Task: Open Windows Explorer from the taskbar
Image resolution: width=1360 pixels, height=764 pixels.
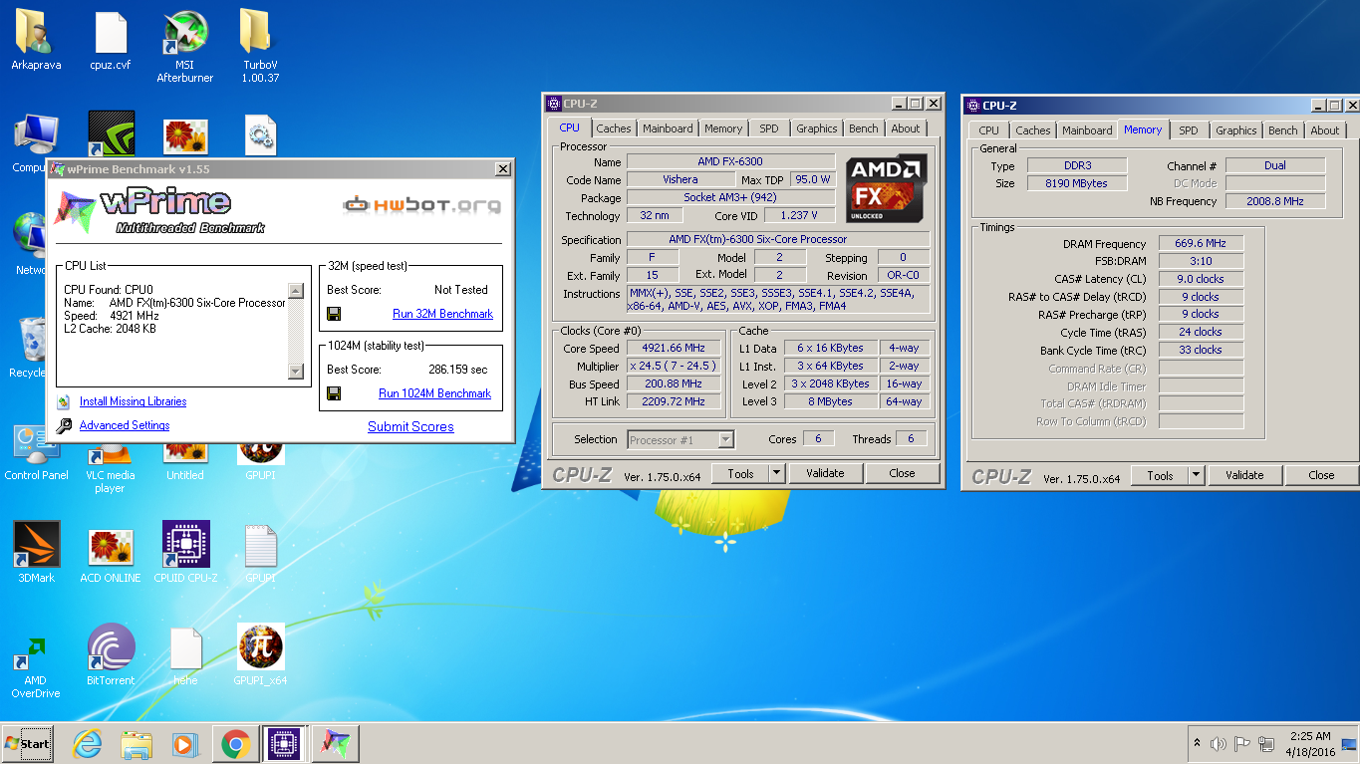Action: 136,743
